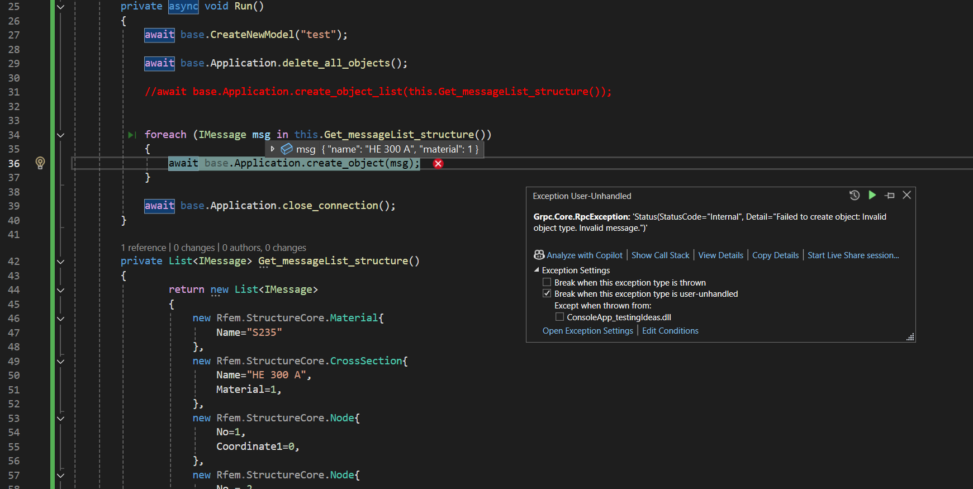Click the View Details link

[x=720, y=255]
